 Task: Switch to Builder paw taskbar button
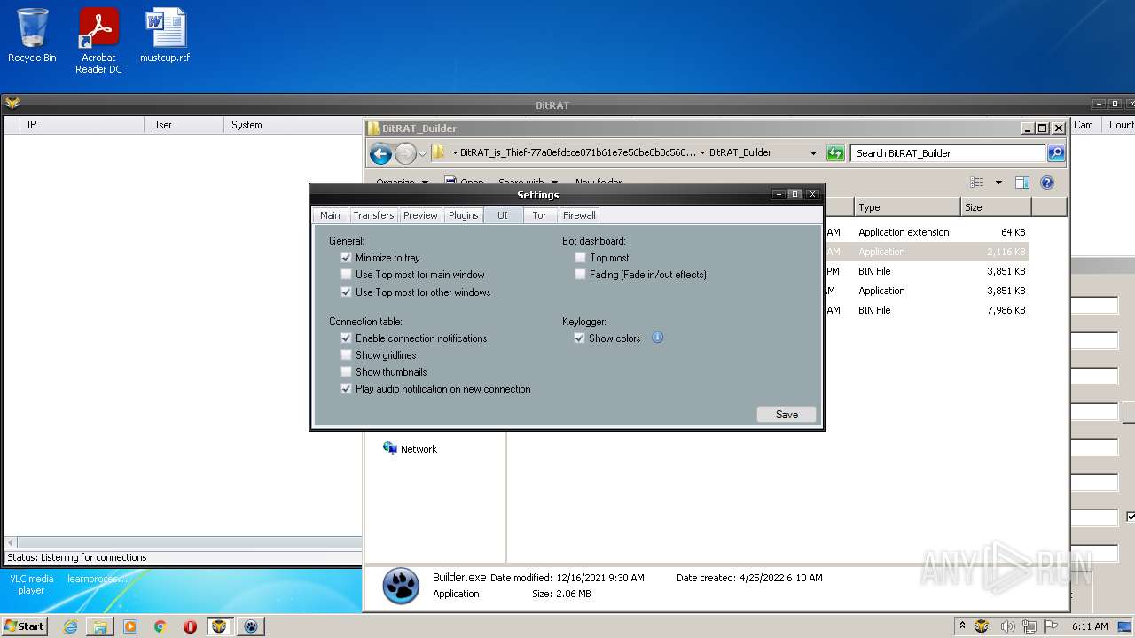coord(251,626)
